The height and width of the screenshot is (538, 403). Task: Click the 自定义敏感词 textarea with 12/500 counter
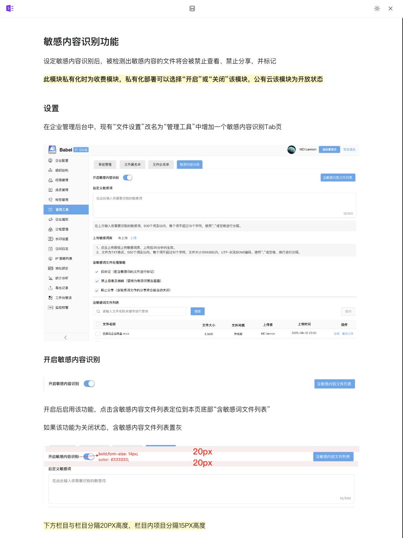click(225, 205)
